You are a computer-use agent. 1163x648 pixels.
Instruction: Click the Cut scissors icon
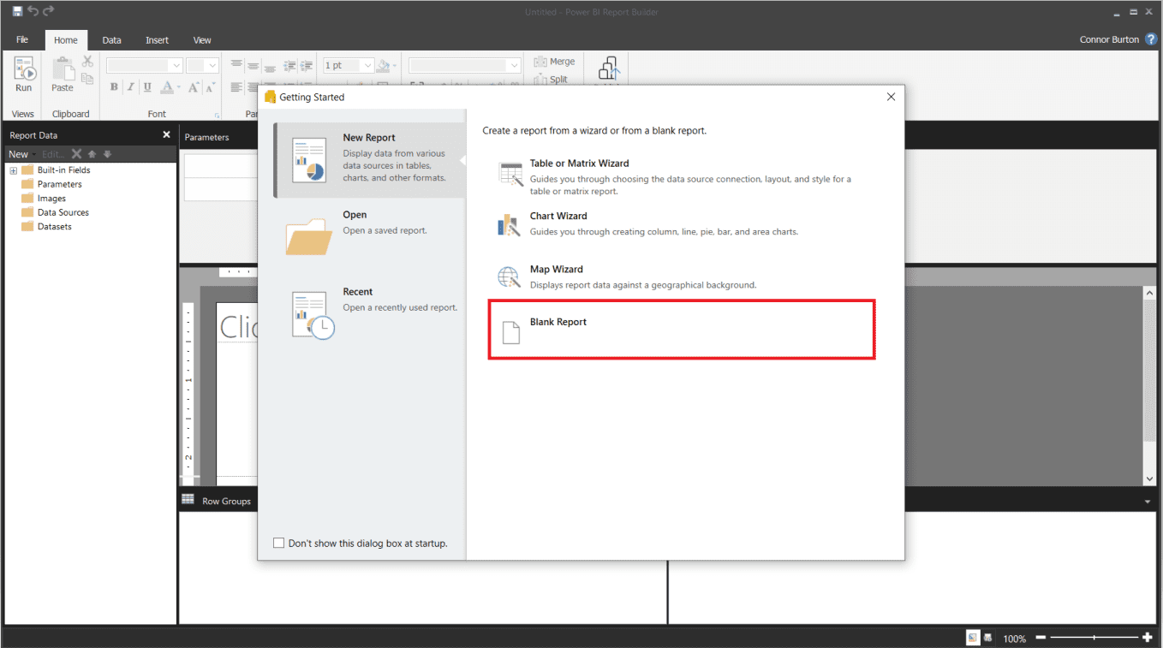[87, 62]
